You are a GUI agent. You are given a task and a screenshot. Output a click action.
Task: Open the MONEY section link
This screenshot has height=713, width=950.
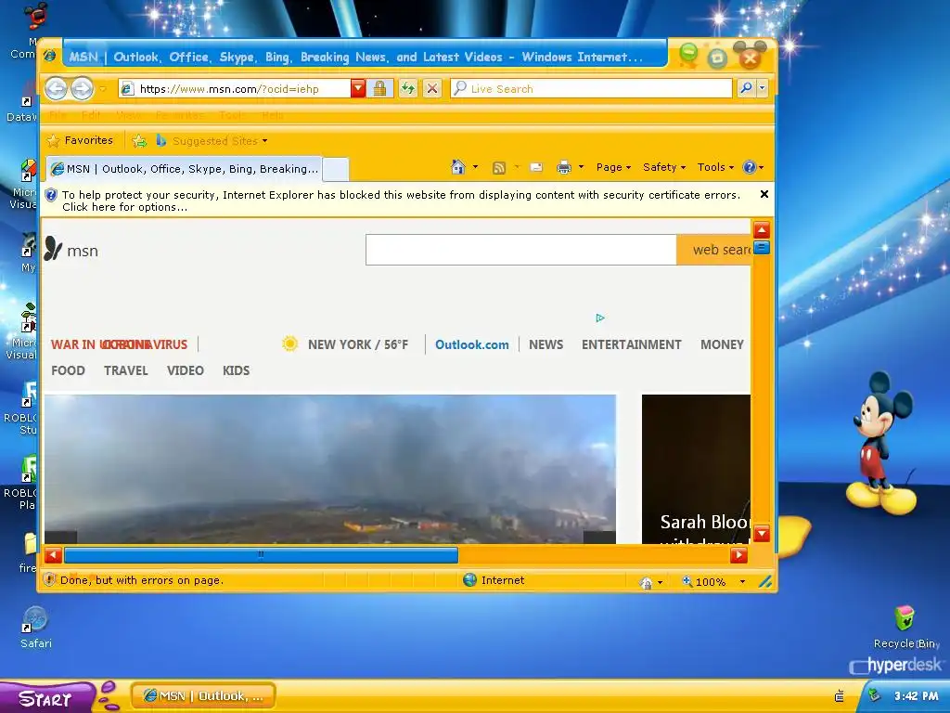(722, 344)
